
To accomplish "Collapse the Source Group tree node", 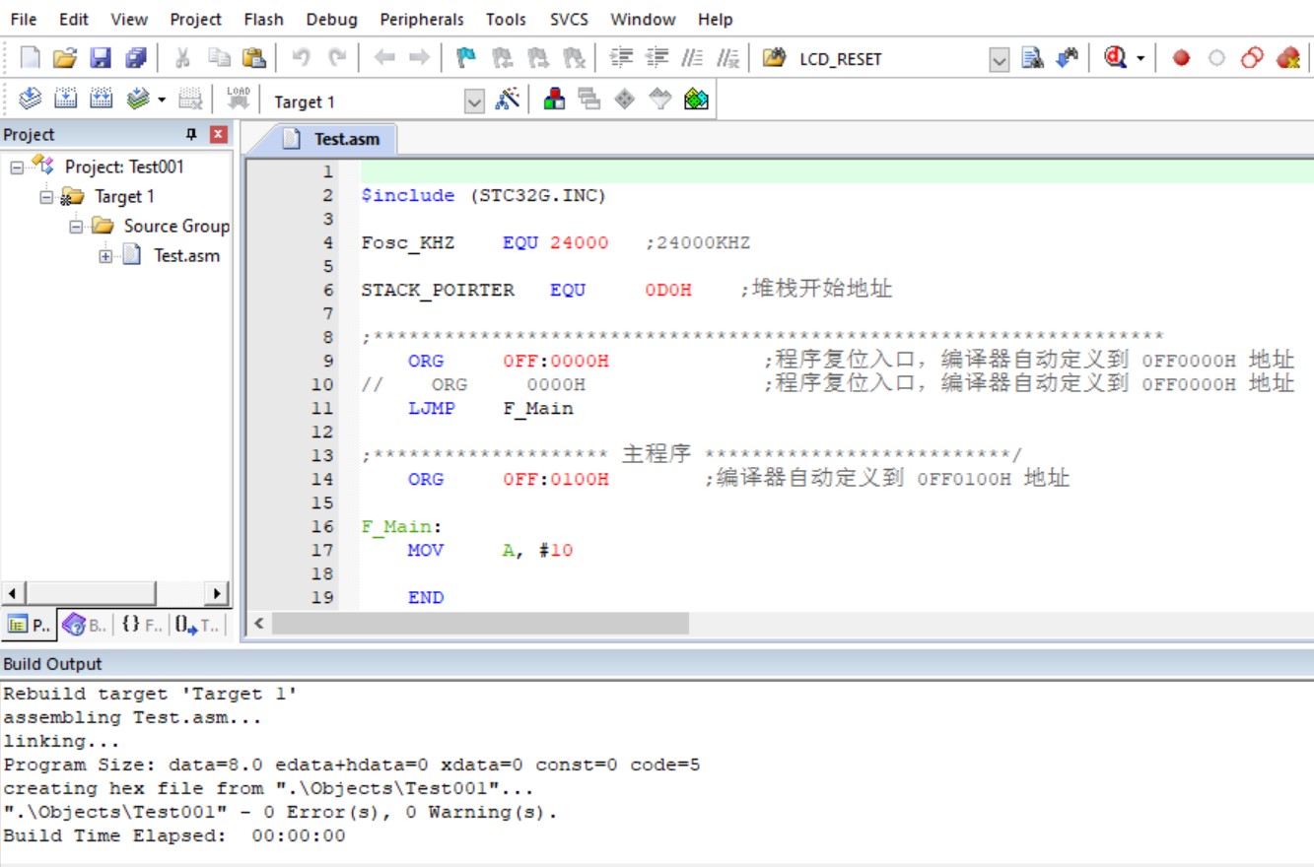I will point(76,227).
